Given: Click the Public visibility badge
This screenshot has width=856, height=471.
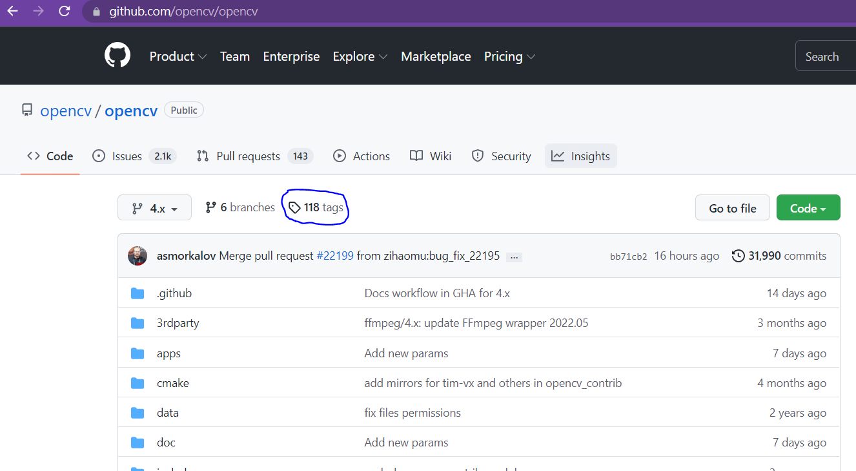Looking at the screenshot, I should click(x=184, y=110).
